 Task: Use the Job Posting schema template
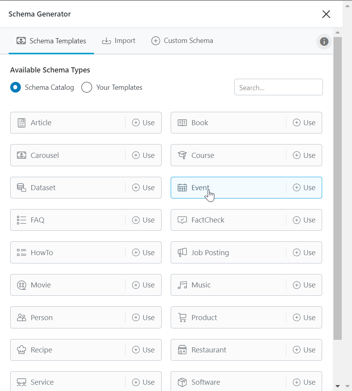304,252
